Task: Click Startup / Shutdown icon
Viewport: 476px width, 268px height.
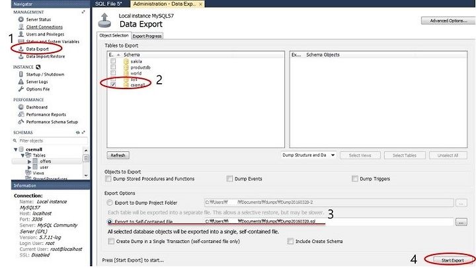Action: click(21, 74)
